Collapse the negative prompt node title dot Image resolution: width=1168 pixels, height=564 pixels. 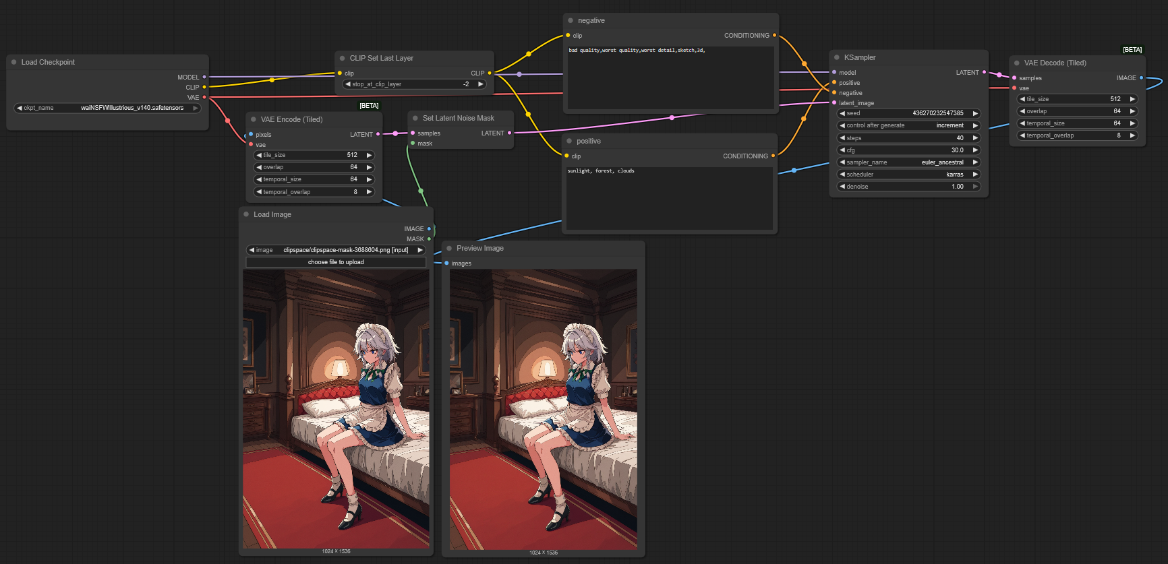(571, 20)
